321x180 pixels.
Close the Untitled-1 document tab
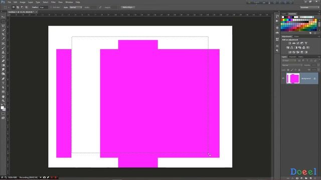(36, 12)
